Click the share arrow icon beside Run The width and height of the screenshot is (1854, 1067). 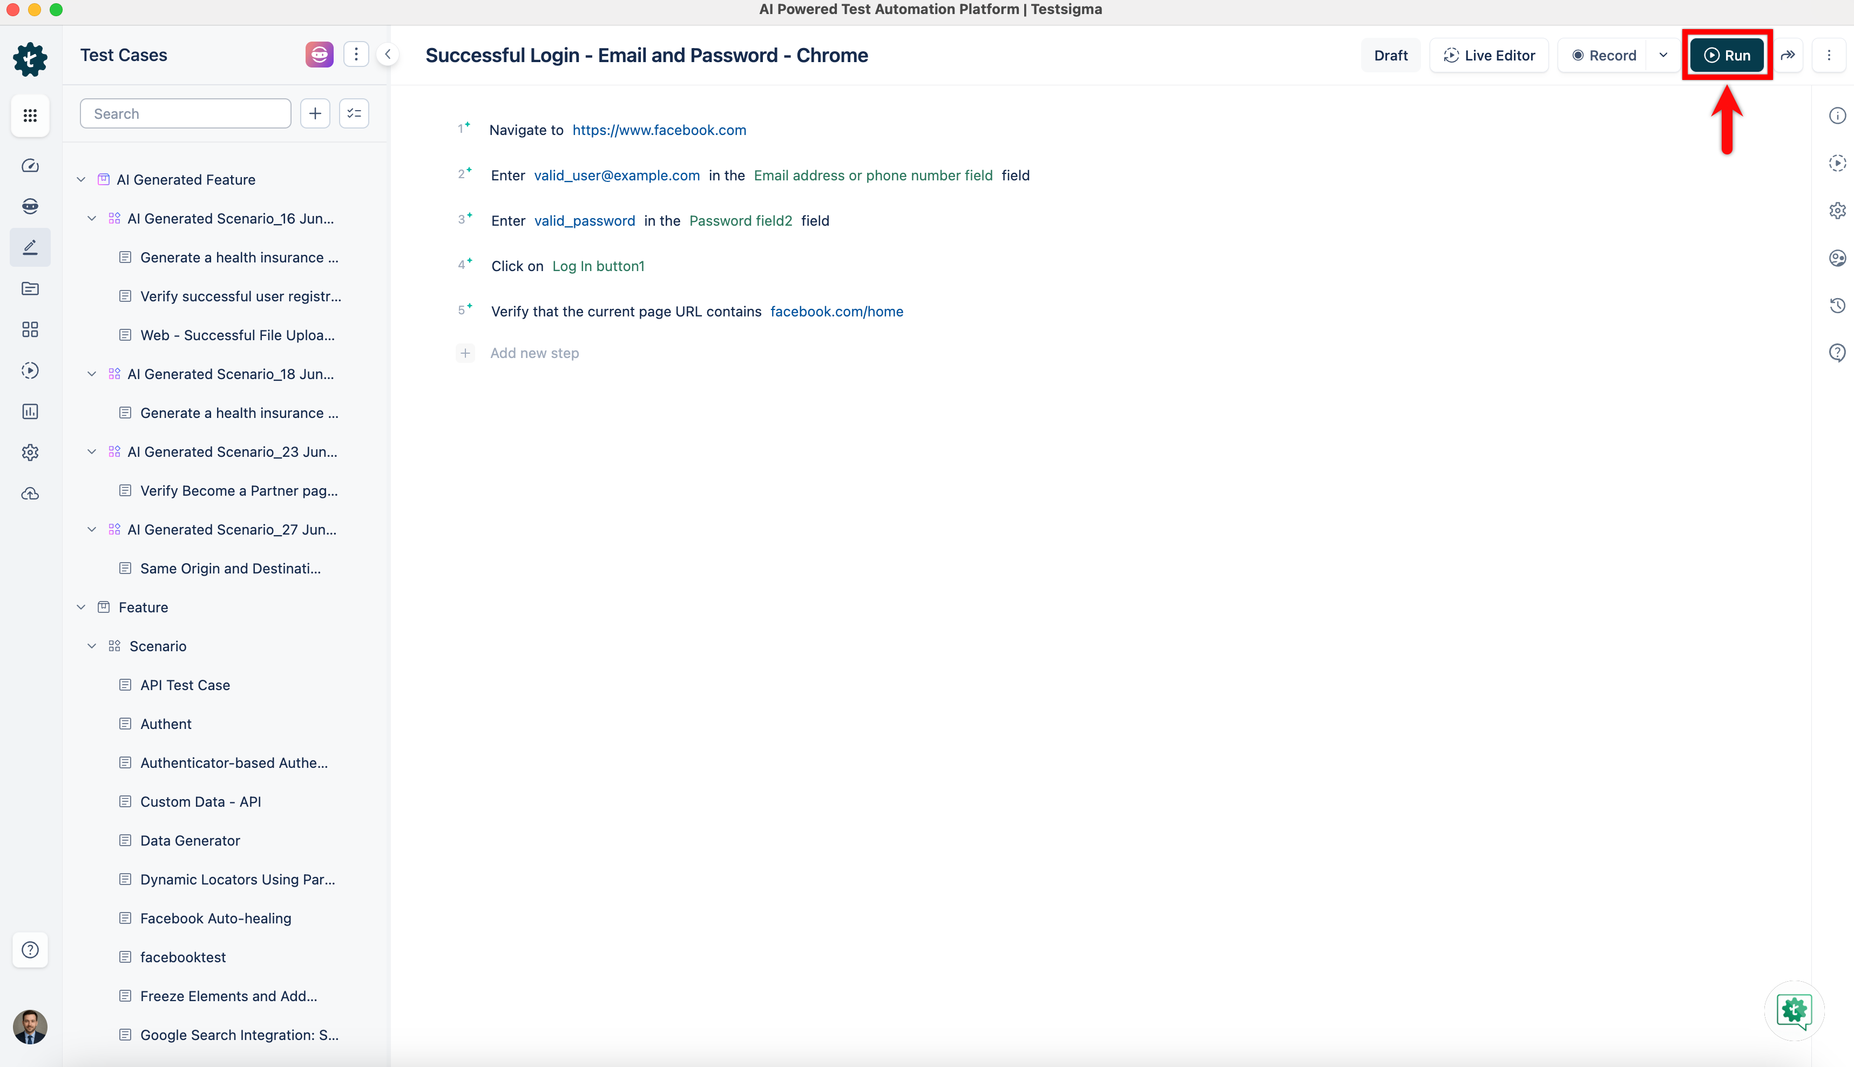tap(1788, 56)
